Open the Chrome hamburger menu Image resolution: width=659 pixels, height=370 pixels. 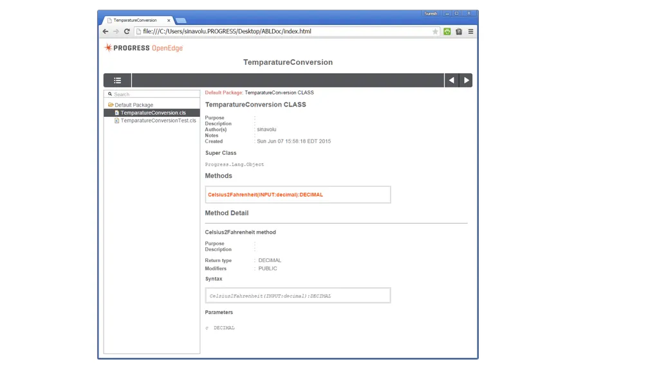point(470,31)
